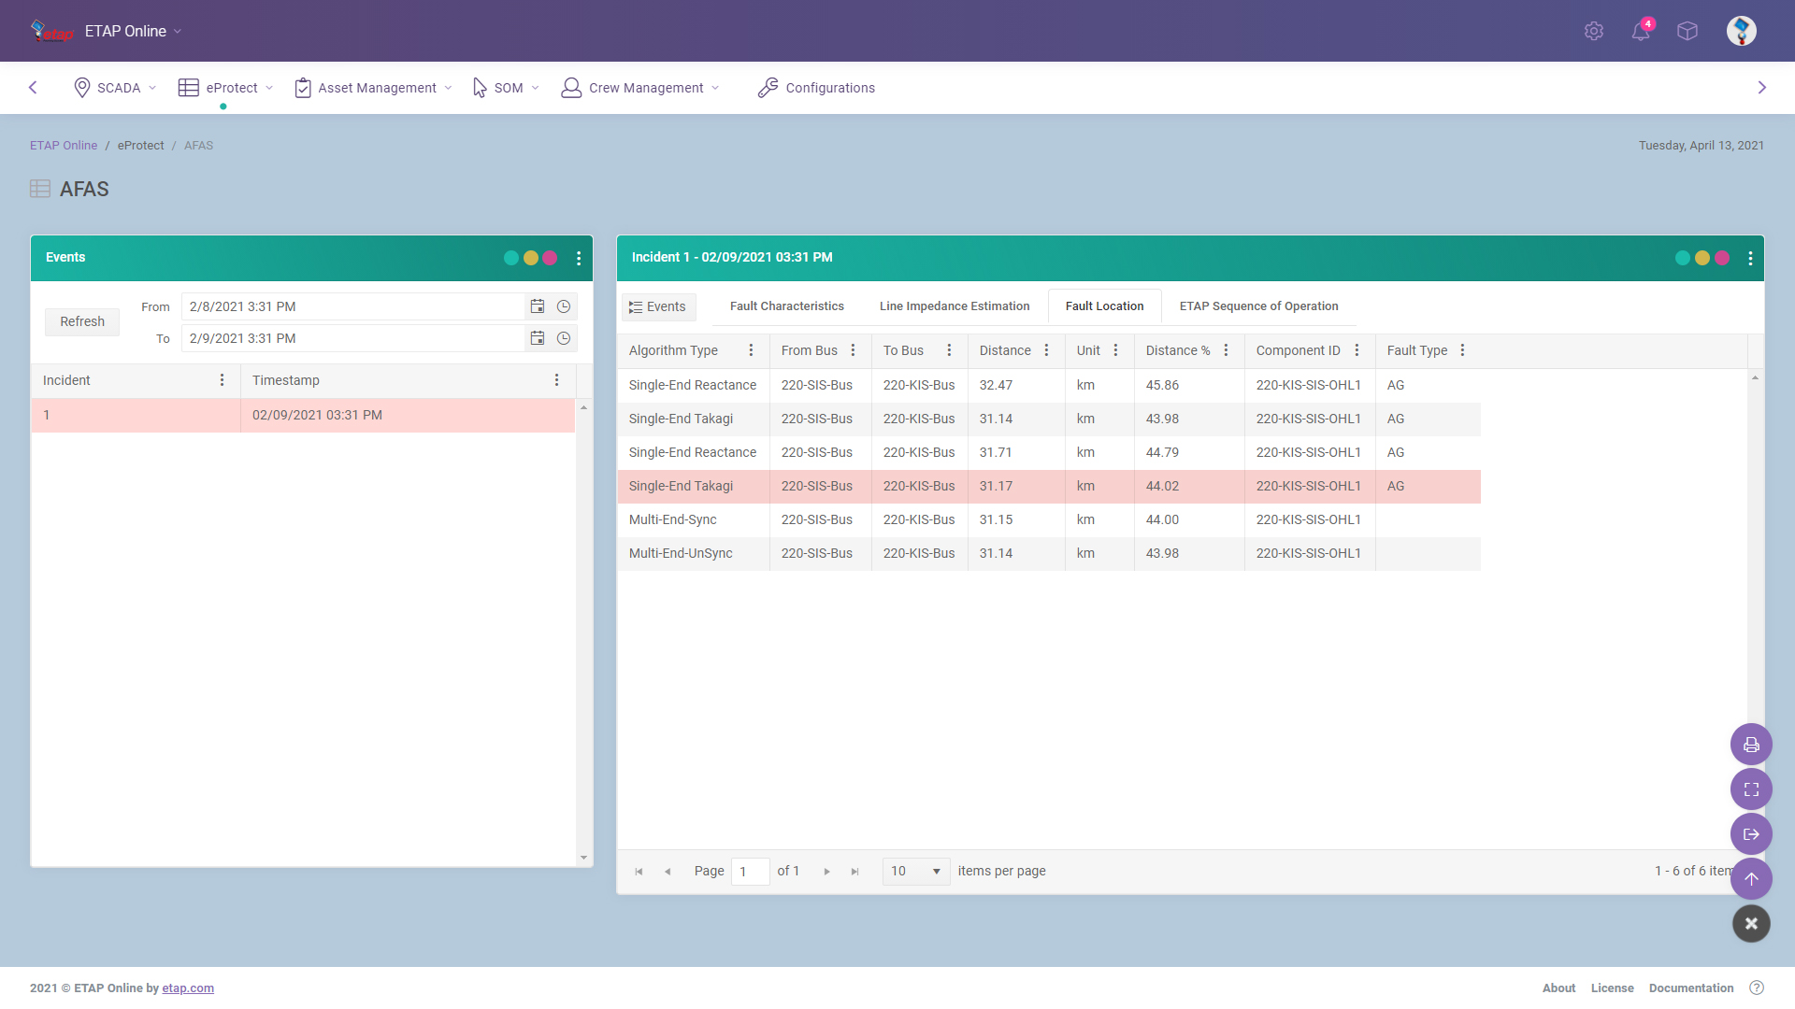The height and width of the screenshot is (1009, 1795).
Task: Open the items per page dropdown
Action: 914,871
